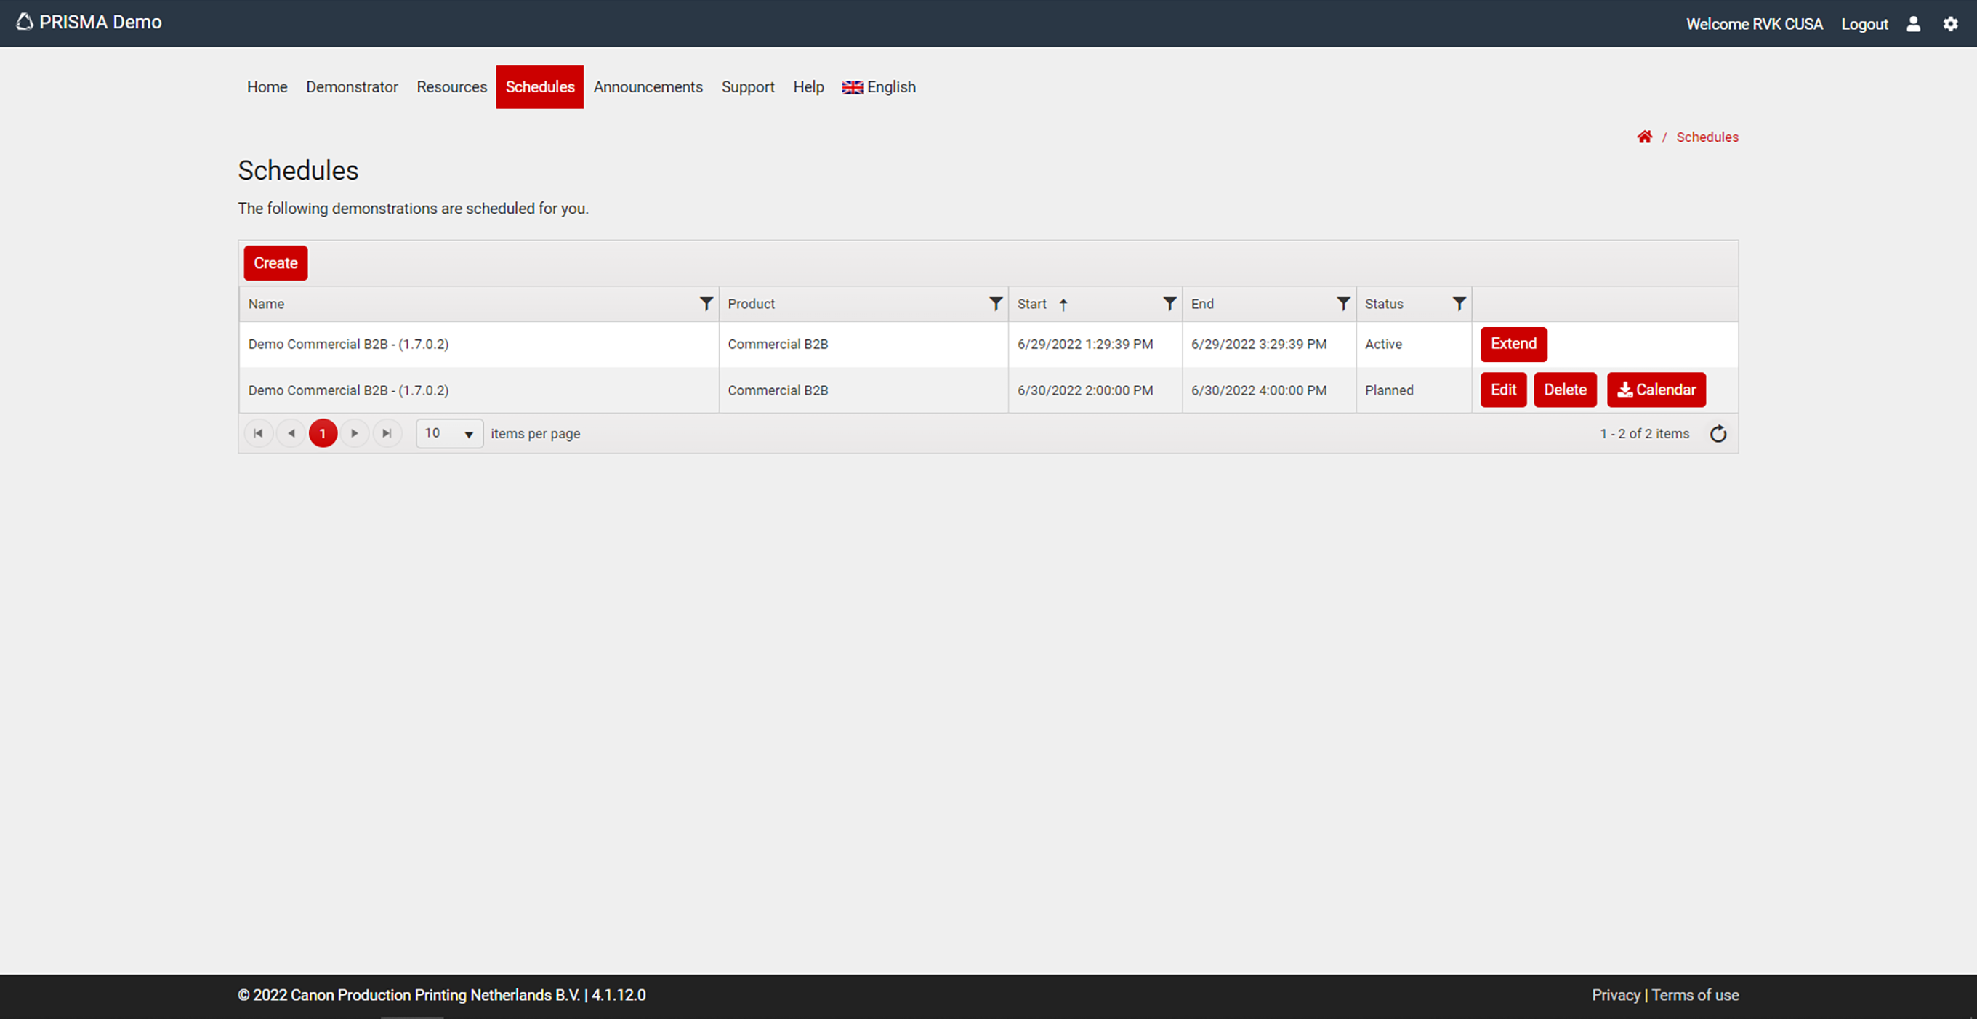This screenshot has height=1019, width=1977.
Task: Open items per page dropdown
Action: (x=450, y=433)
